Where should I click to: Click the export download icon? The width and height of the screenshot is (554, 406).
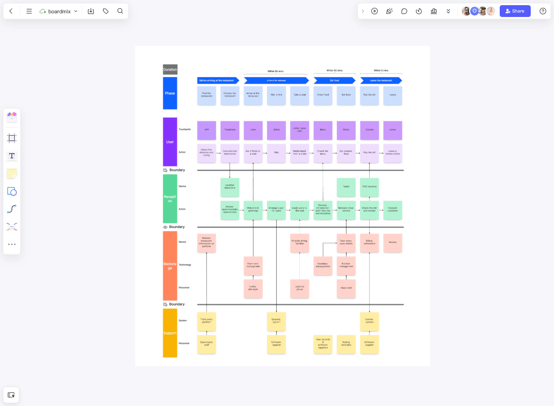click(91, 11)
